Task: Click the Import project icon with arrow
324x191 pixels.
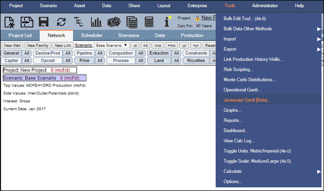Action: click(27, 22)
